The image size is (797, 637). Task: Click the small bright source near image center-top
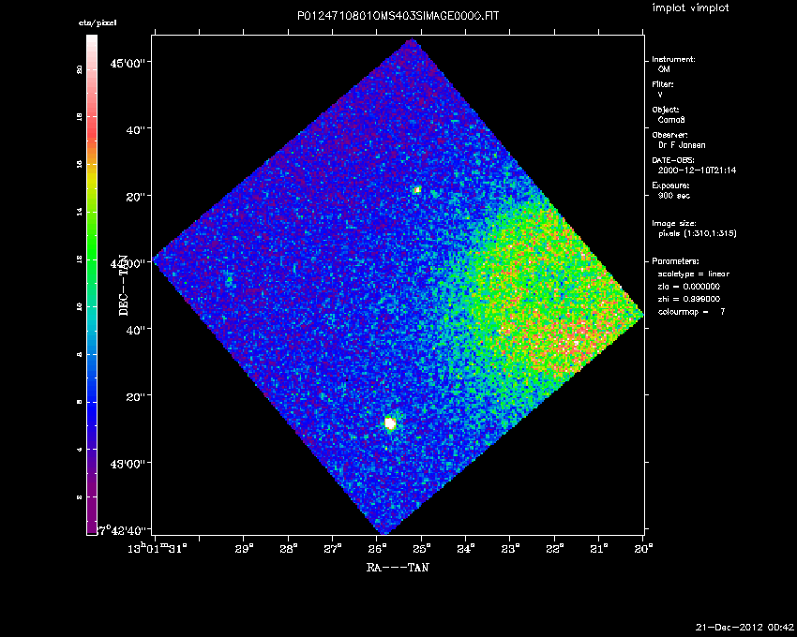coord(417,189)
